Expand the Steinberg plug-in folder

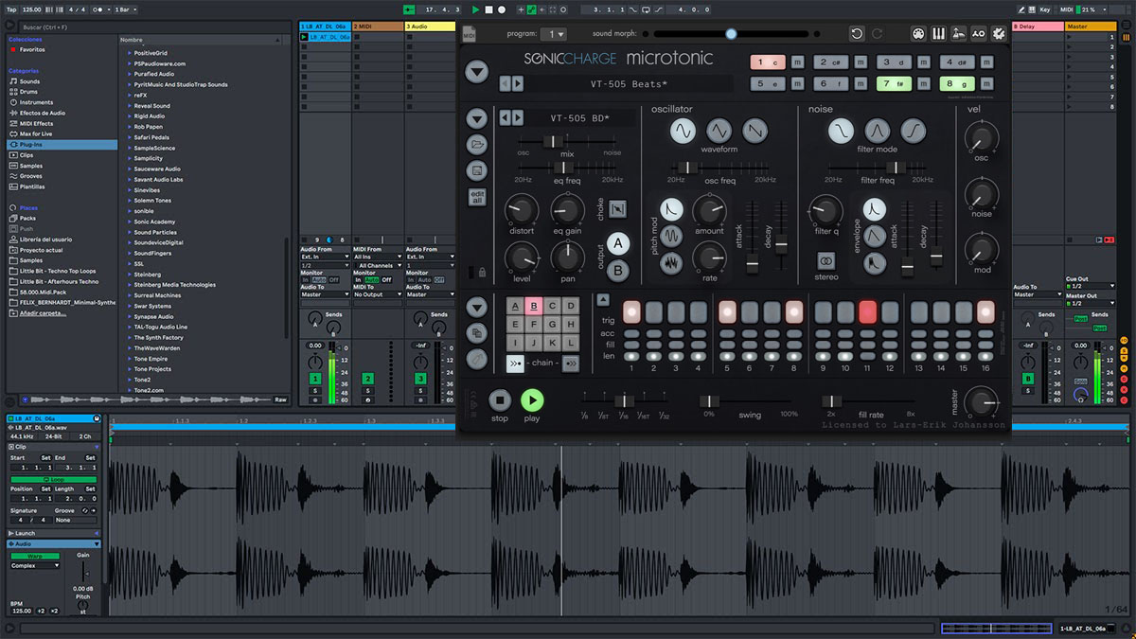click(x=130, y=275)
